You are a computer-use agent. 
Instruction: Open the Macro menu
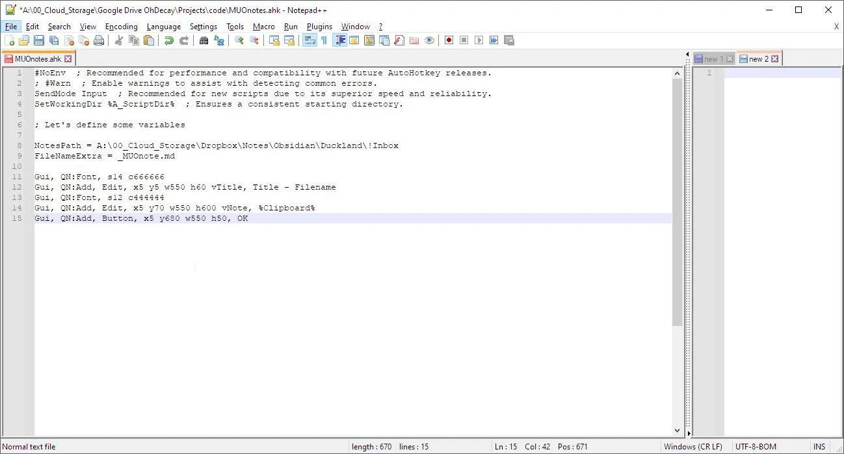pyautogui.click(x=263, y=27)
